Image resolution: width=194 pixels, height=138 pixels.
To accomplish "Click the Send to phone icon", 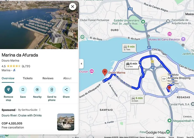I will [x=52, y=90].
